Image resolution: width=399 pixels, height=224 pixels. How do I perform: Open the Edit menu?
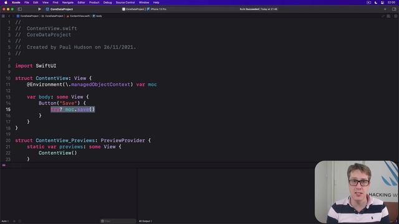36,2
